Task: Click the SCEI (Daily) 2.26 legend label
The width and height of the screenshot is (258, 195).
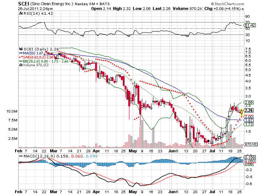Action: point(41,49)
